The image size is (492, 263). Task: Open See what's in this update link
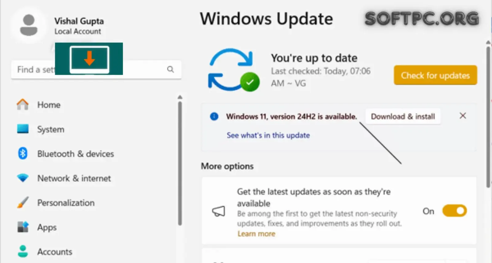click(x=268, y=135)
